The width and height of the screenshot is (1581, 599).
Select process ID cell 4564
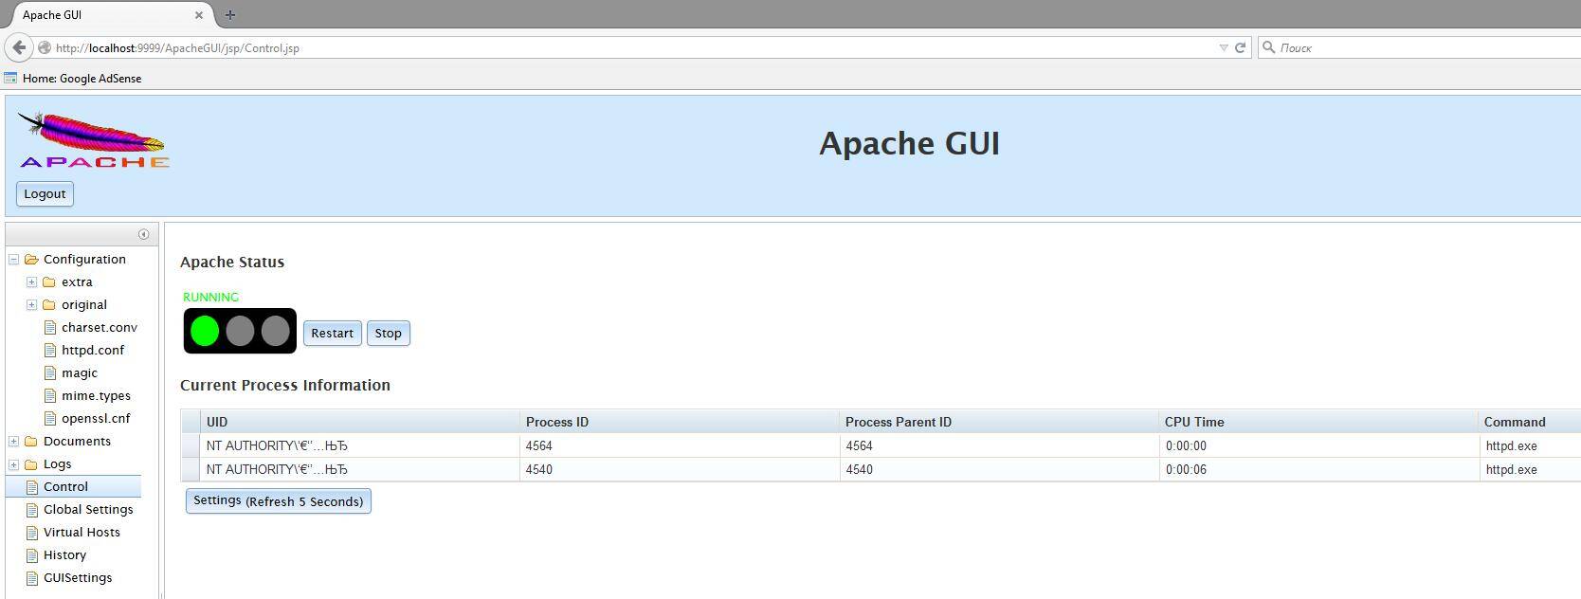(679, 445)
